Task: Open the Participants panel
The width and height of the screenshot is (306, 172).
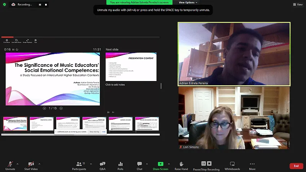Action: coord(79,165)
